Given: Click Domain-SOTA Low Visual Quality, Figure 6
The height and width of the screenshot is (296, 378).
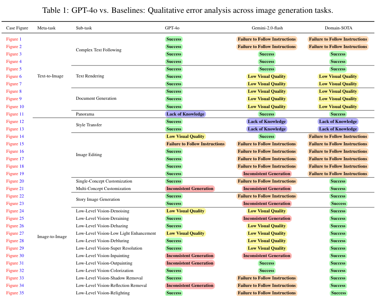Looking at the screenshot, I should point(338,77).
